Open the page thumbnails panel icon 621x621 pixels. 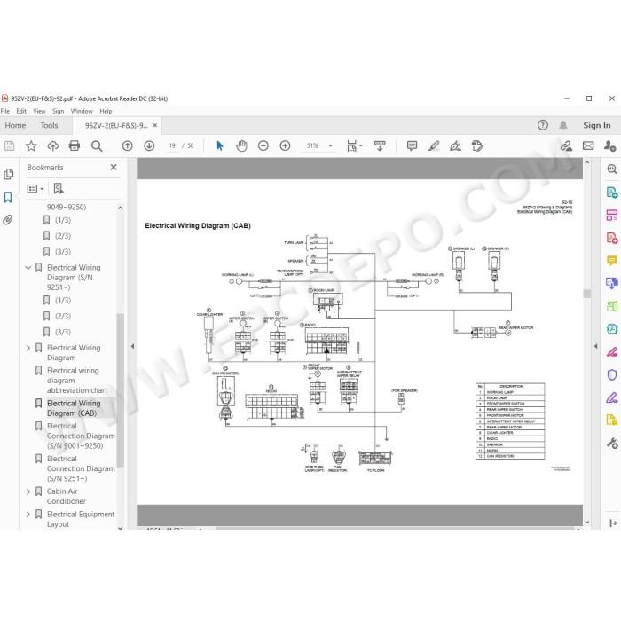8,174
